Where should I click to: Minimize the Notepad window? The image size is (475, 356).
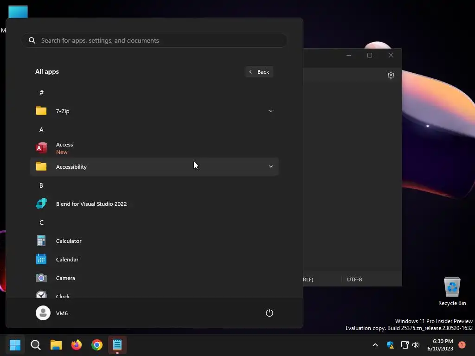click(349, 55)
